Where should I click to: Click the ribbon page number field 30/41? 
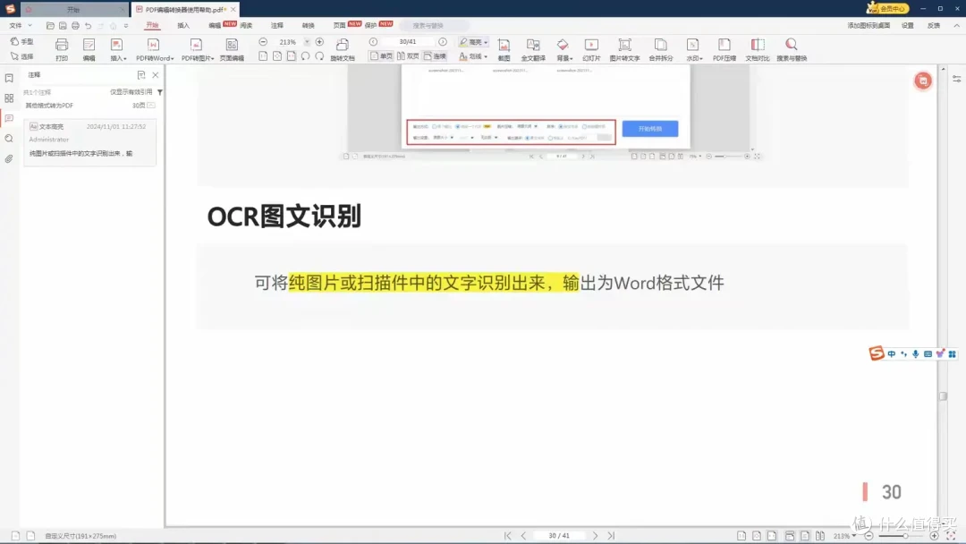pos(408,42)
